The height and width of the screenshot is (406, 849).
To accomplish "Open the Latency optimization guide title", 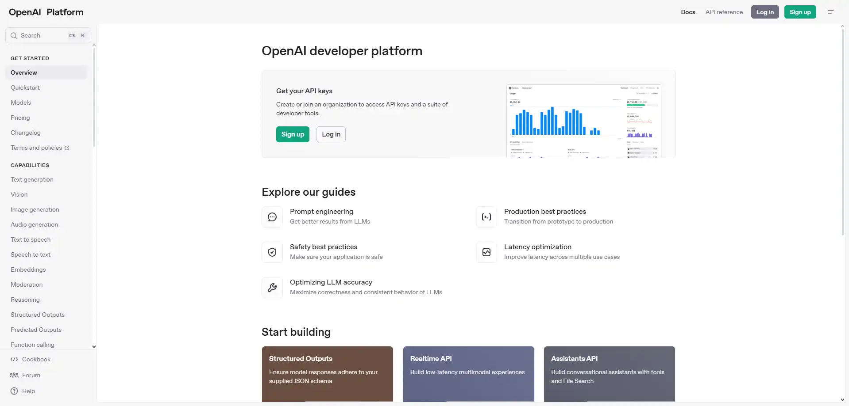I will (537, 247).
